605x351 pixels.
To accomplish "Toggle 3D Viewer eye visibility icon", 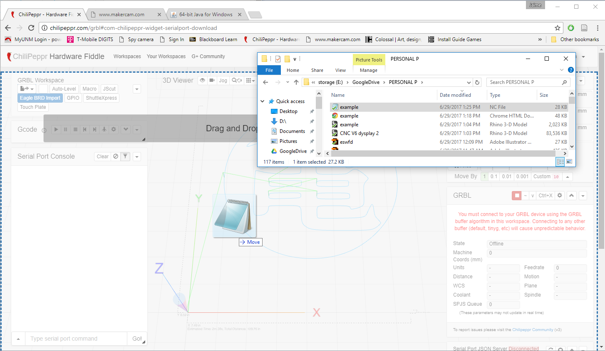I will point(202,80).
